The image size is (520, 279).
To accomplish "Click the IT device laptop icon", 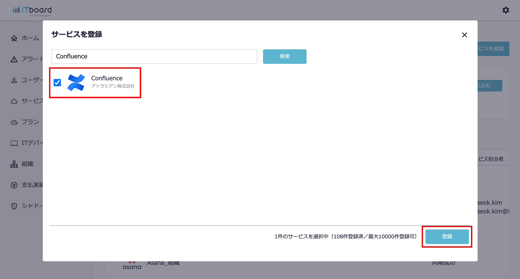I will click(x=14, y=143).
